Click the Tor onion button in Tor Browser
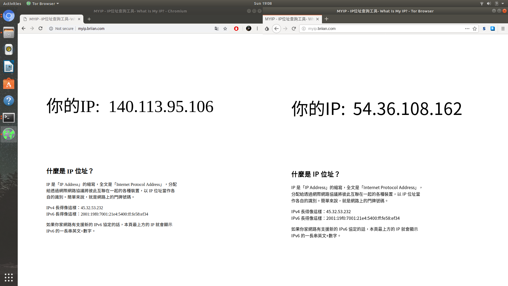This screenshot has height=286, width=508. coord(267,29)
